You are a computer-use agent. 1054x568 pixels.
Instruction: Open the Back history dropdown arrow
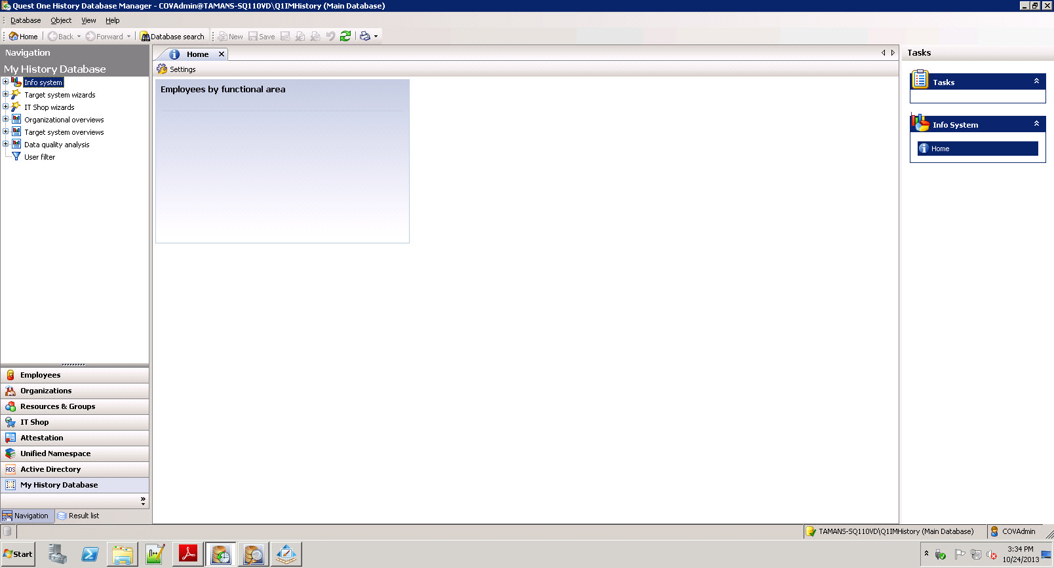click(x=79, y=37)
